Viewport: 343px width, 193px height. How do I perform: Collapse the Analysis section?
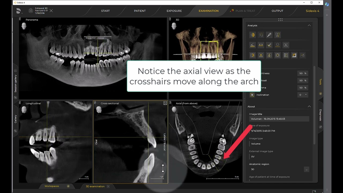[309, 25]
